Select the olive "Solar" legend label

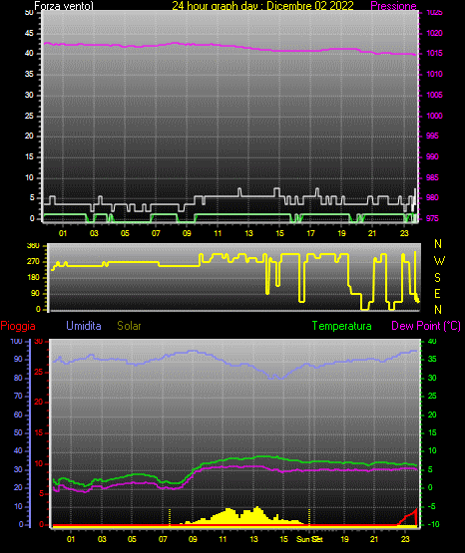(x=129, y=326)
